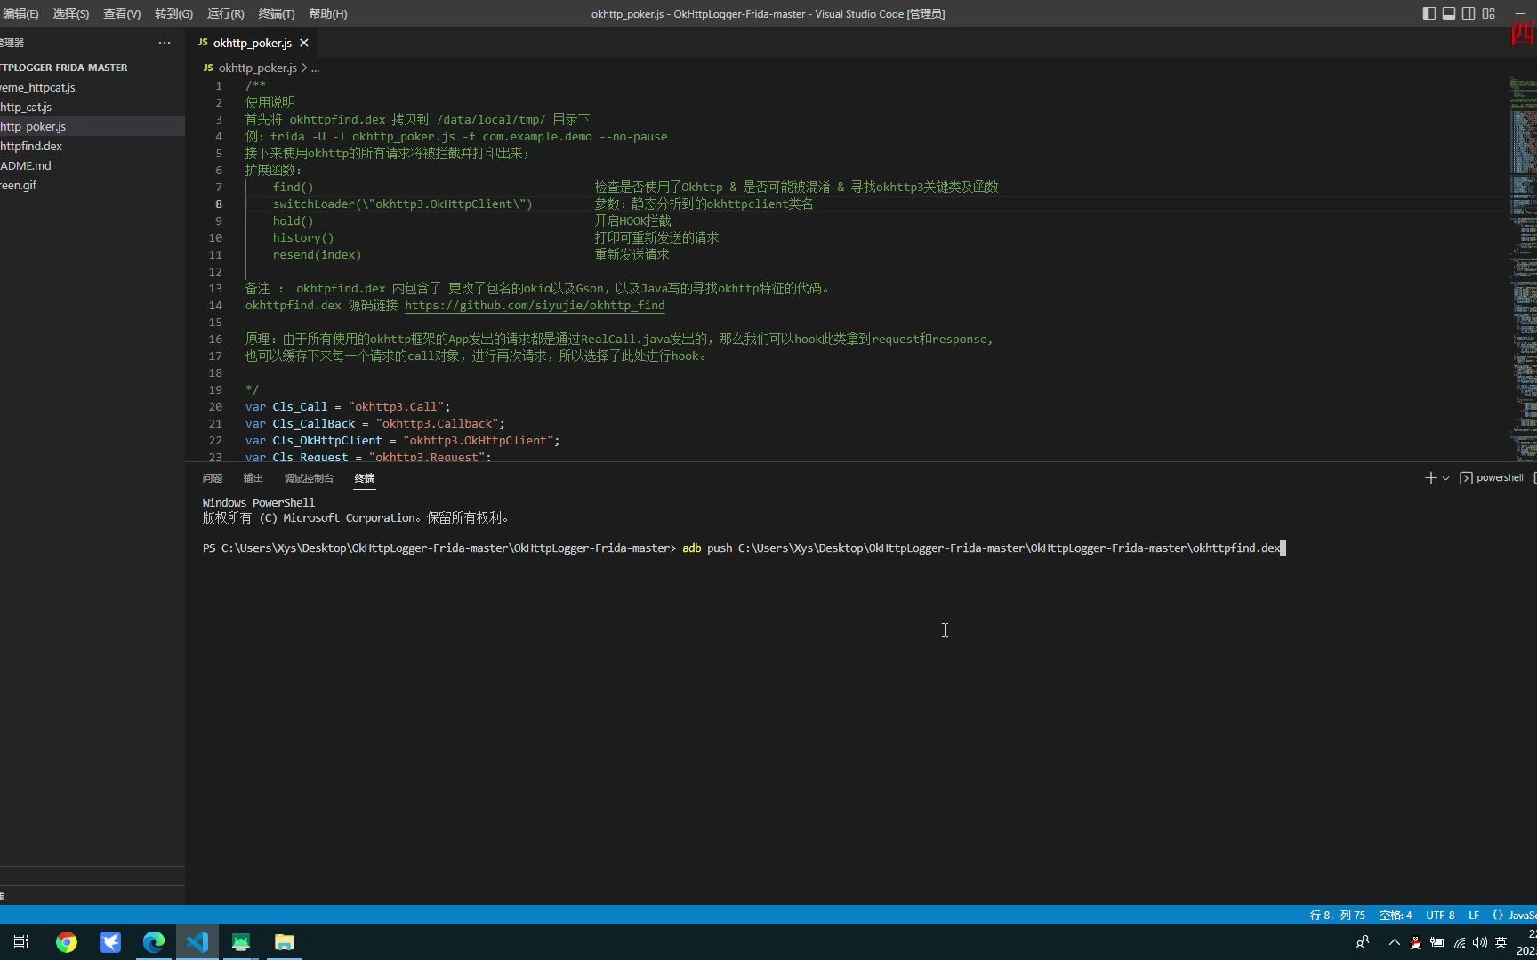This screenshot has height=960, width=1537.
Task: Toggle the secondary side bar layout icon
Action: [x=1469, y=13]
